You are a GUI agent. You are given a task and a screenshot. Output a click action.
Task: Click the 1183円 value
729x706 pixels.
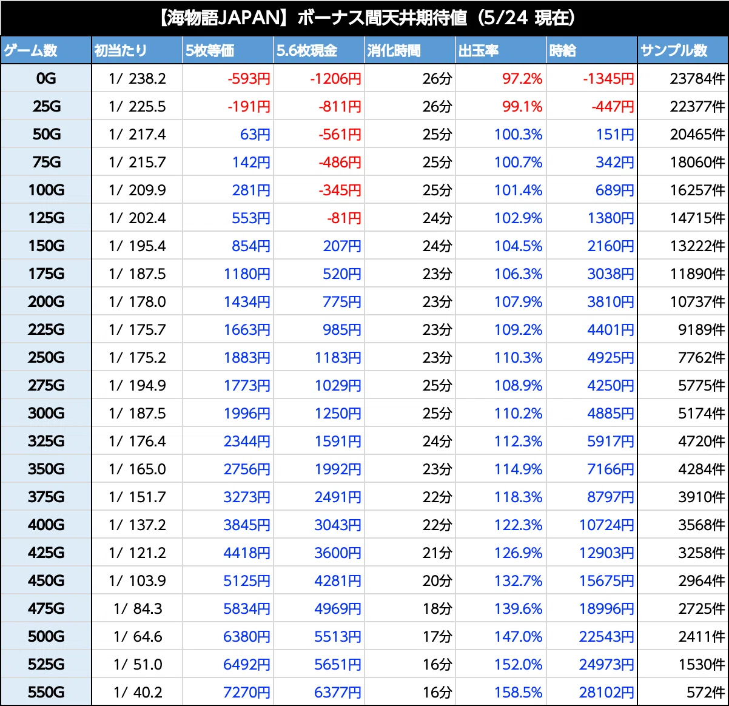tap(338, 357)
